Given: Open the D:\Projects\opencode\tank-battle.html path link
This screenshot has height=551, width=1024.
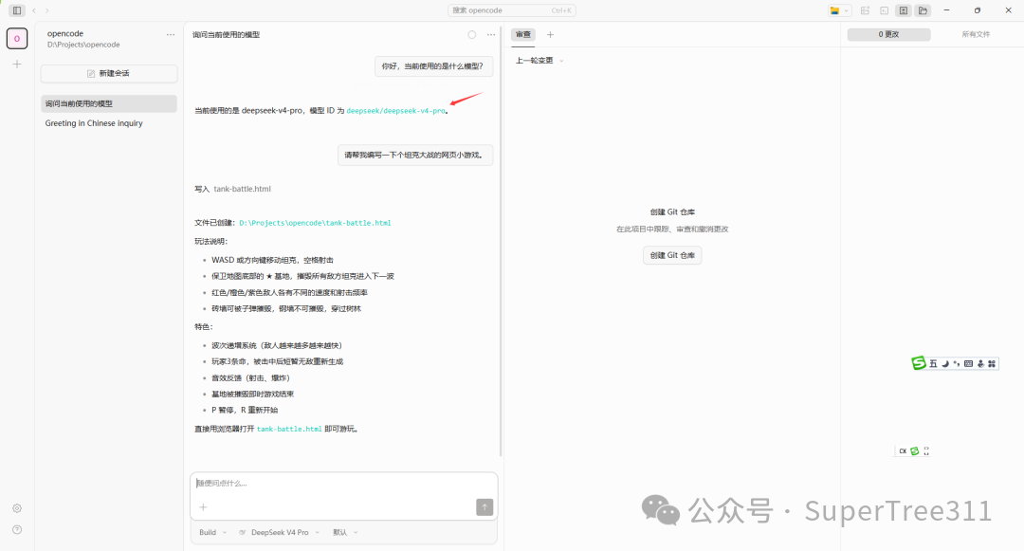Looking at the screenshot, I should 315,223.
